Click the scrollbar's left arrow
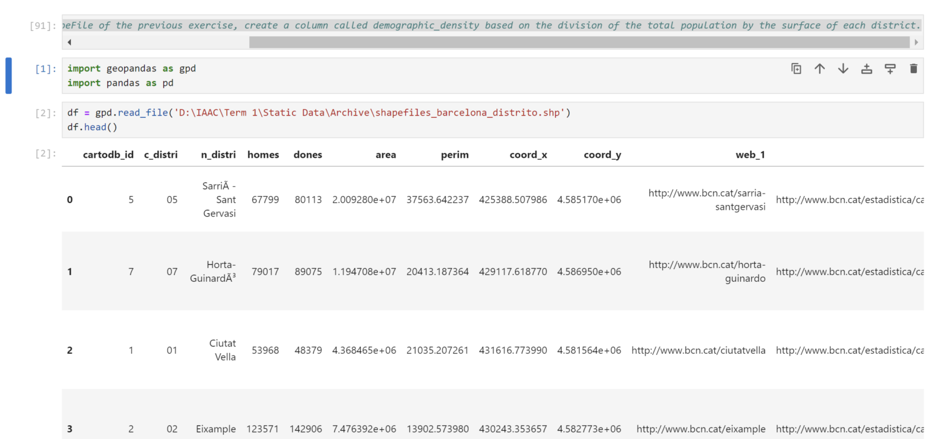The image size is (929, 439). [69, 42]
